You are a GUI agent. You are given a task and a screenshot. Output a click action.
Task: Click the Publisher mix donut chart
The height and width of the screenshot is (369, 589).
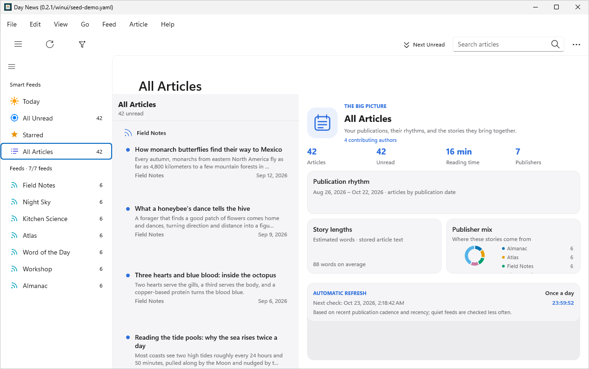coord(475,255)
